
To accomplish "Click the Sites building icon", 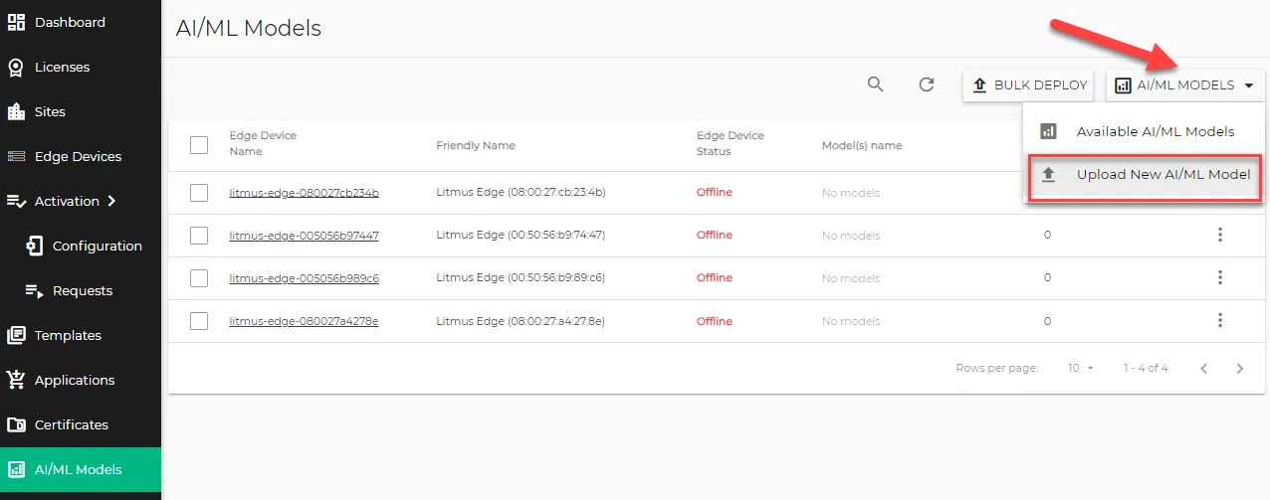I will click(x=16, y=111).
